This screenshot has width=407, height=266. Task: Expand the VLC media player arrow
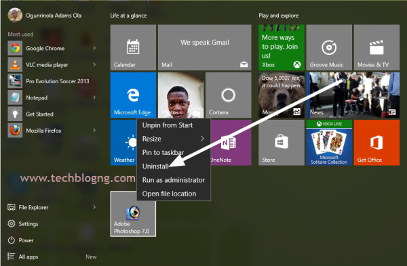[x=94, y=64]
